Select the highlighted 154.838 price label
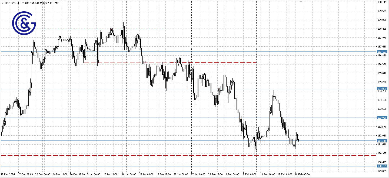The height and width of the screenshot is (178, 389). [x=382, y=88]
